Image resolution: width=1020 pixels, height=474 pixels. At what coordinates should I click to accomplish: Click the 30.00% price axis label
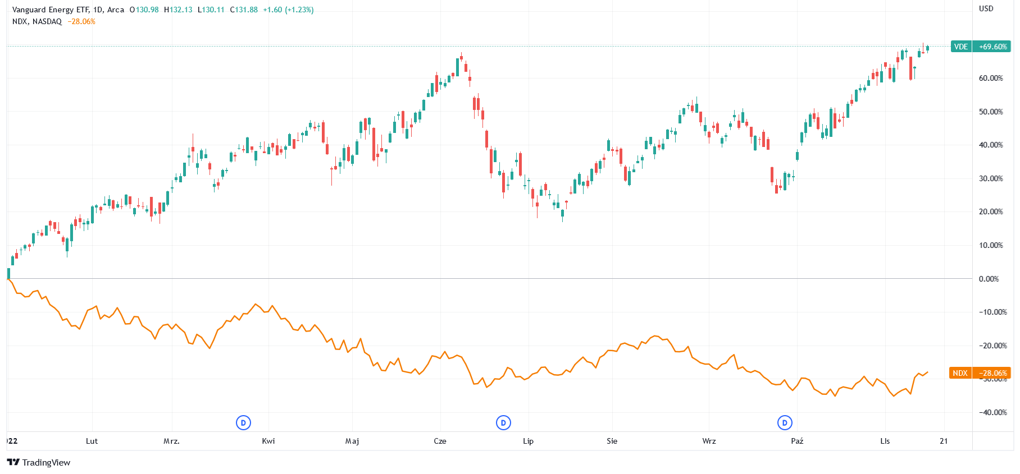991,178
